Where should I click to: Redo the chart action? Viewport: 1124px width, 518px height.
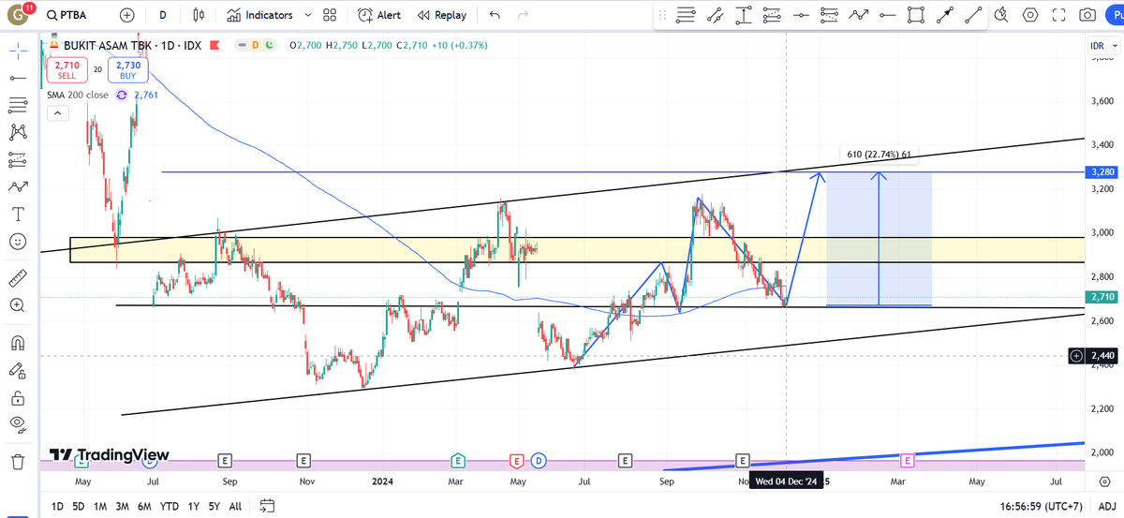click(x=523, y=15)
